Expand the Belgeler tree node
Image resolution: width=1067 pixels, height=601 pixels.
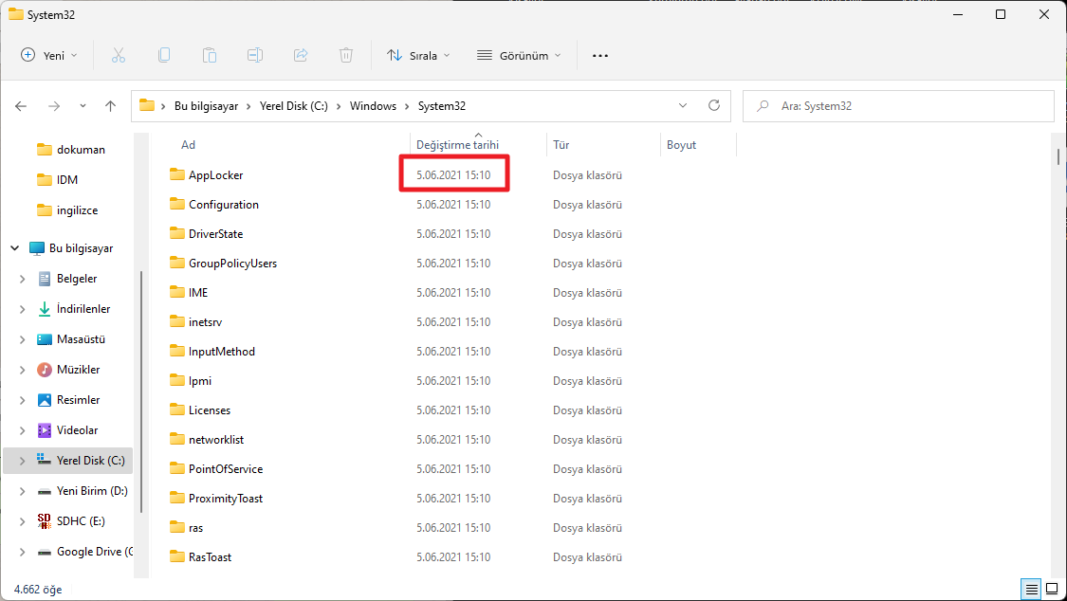click(x=22, y=279)
